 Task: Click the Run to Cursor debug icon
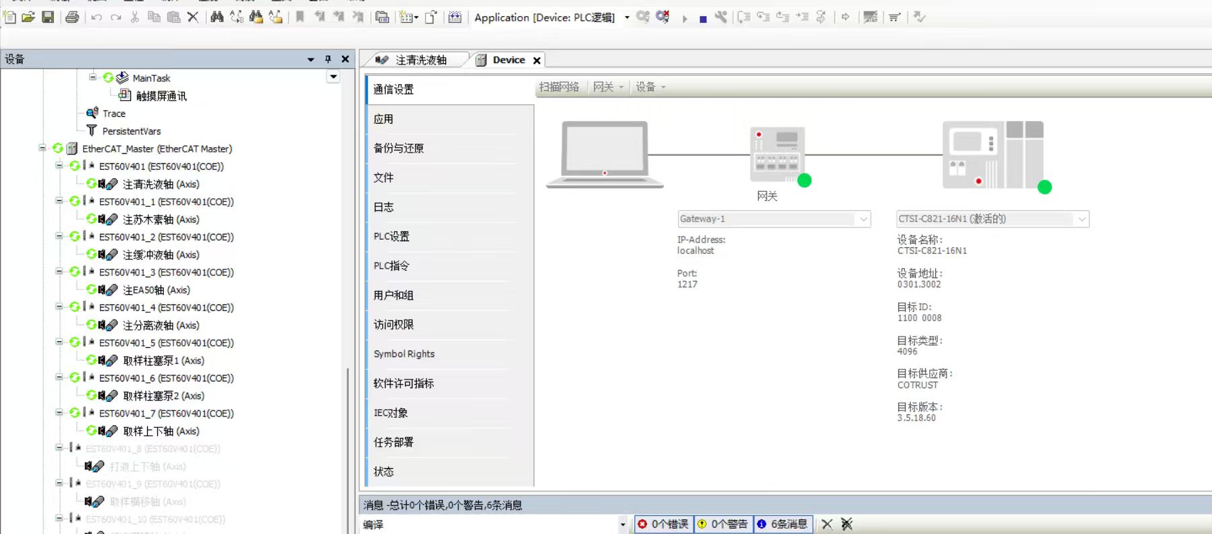coord(802,17)
